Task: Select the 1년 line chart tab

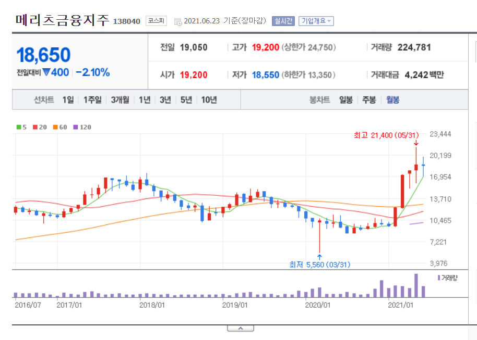Action: [145, 100]
